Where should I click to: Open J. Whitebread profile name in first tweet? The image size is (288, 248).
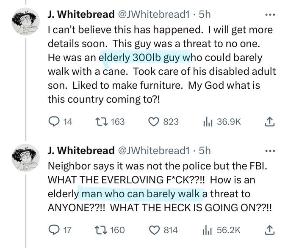(x=81, y=14)
